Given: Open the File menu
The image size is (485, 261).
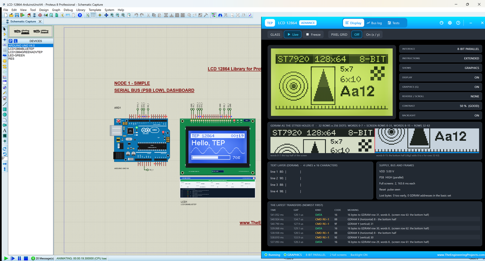Looking at the screenshot, I should click(6, 10).
